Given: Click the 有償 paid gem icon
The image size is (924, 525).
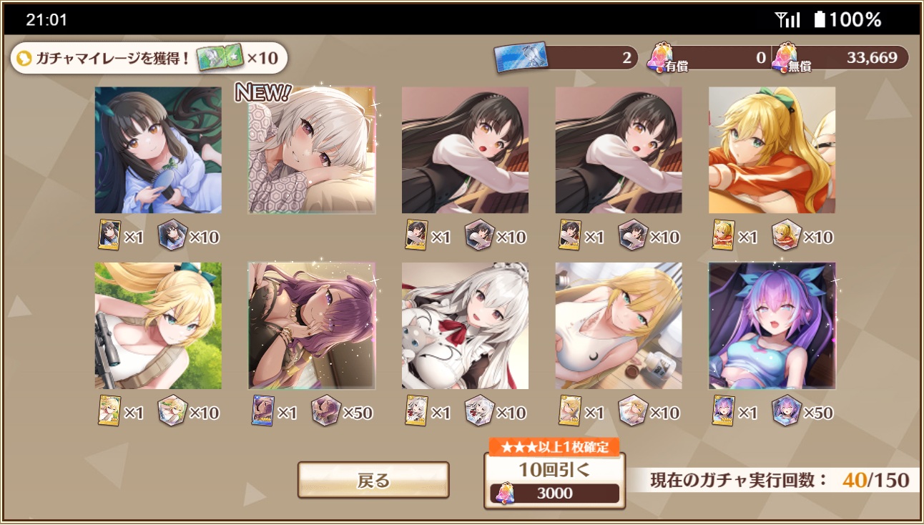Looking at the screenshot, I should [x=659, y=56].
